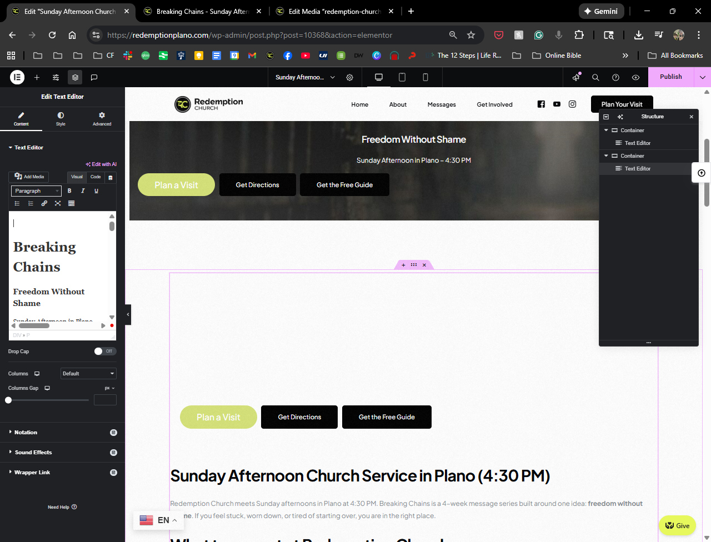Switch to mobile responsive view
Viewport: 711px width, 542px height.
click(425, 77)
